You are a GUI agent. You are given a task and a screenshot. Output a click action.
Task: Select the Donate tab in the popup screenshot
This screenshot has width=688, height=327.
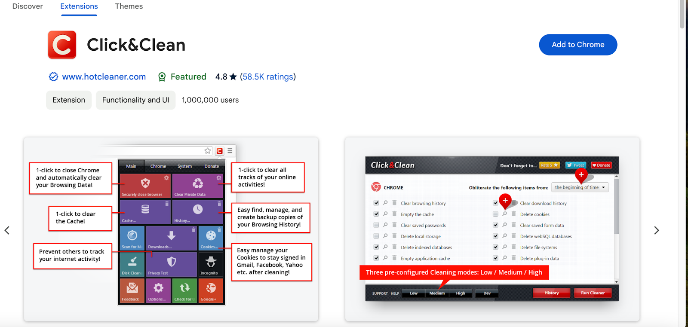212,166
